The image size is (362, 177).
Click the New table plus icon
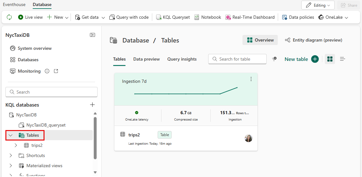point(315,59)
